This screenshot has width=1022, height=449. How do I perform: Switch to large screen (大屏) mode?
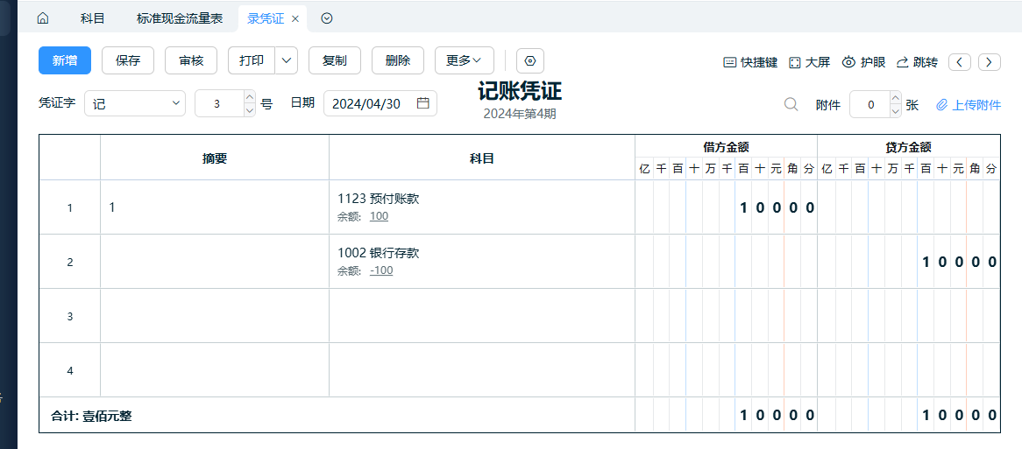[809, 62]
